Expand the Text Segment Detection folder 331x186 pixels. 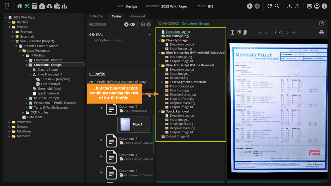click(163, 82)
